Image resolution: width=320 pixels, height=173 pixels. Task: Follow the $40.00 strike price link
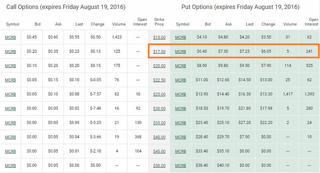160,137
